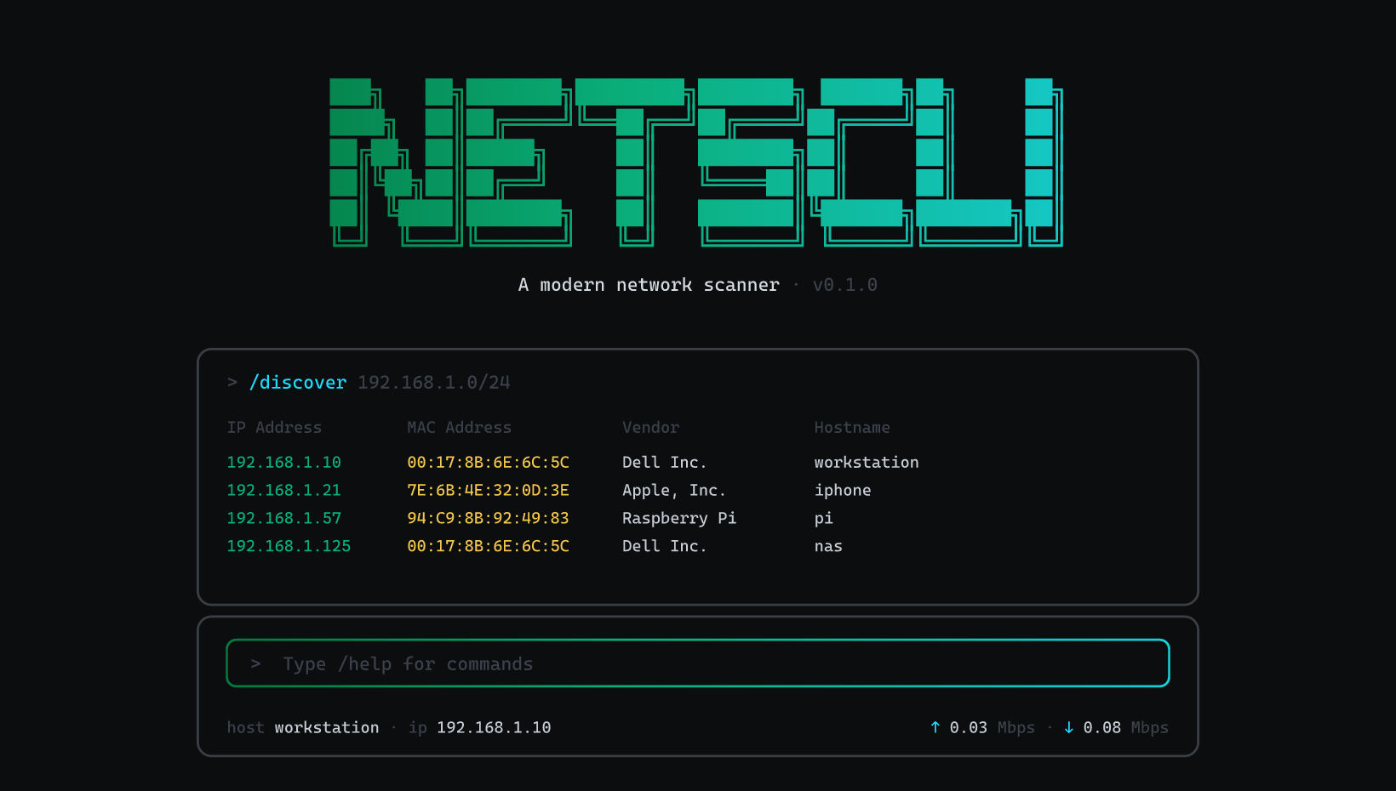Click the version label v0.1.0

(845, 285)
